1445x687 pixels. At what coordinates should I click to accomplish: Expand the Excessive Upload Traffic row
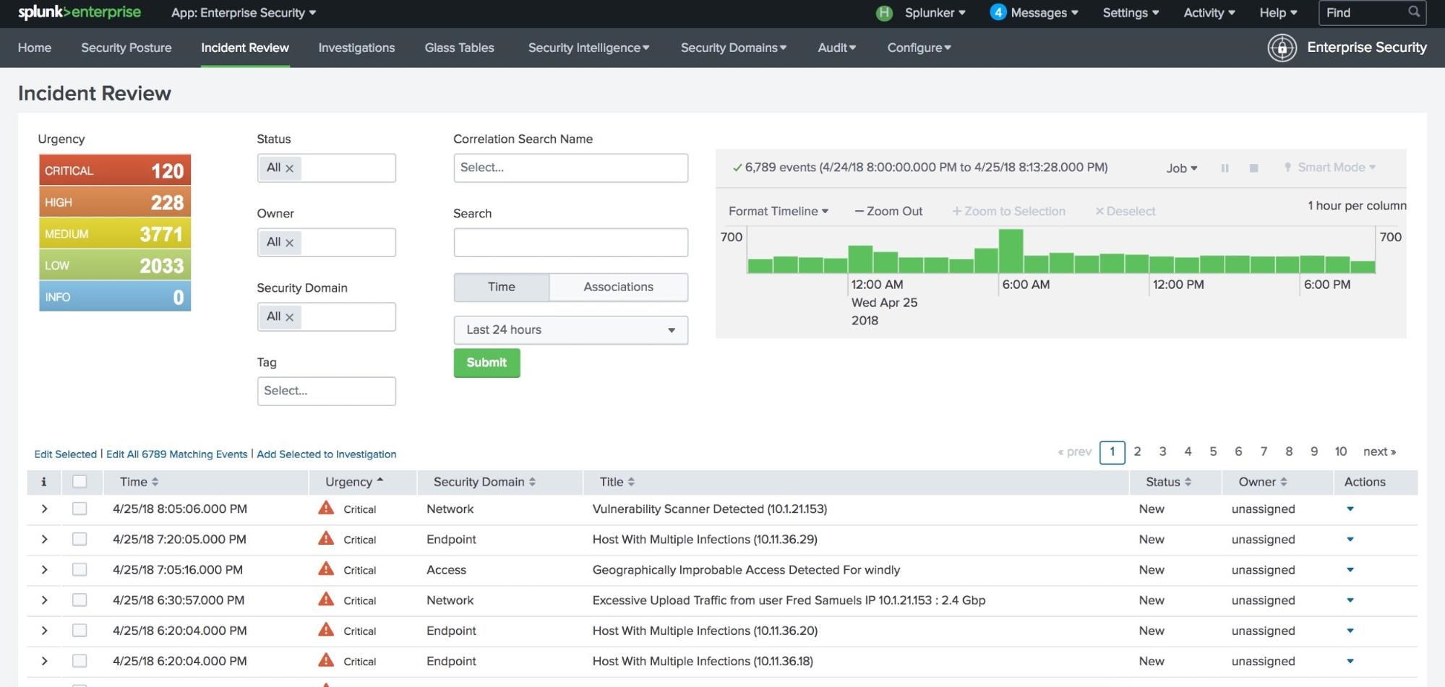[x=44, y=600]
